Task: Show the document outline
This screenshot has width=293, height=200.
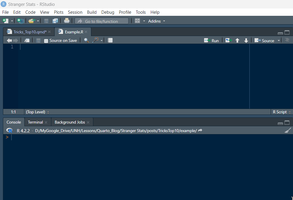Action: [287, 40]
